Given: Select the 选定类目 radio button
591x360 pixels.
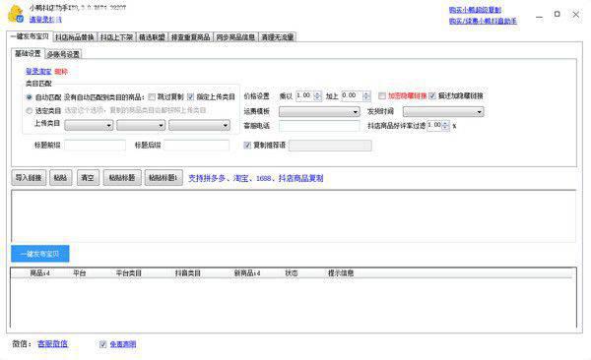Looking at the screenshot, I should pyautogui.click(x=29, y=111).
